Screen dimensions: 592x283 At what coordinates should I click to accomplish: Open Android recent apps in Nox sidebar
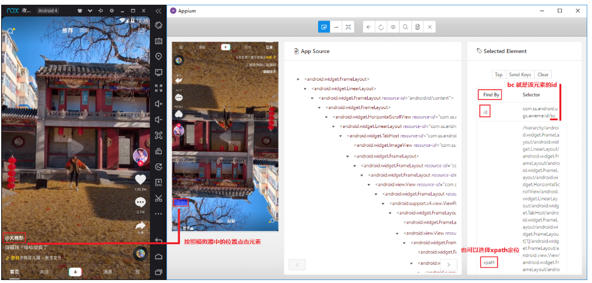point(159,272)
